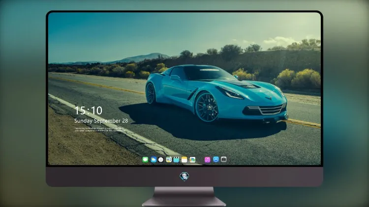The height and width of the screenshot is (207, 369).
Task: Click the Sunday September 28 date
Action: [101, 121]
